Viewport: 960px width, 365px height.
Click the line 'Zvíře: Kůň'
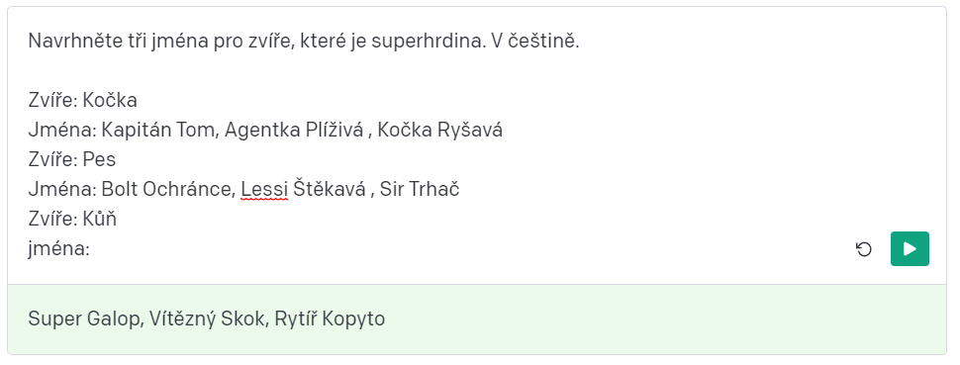tap(72, 219)
